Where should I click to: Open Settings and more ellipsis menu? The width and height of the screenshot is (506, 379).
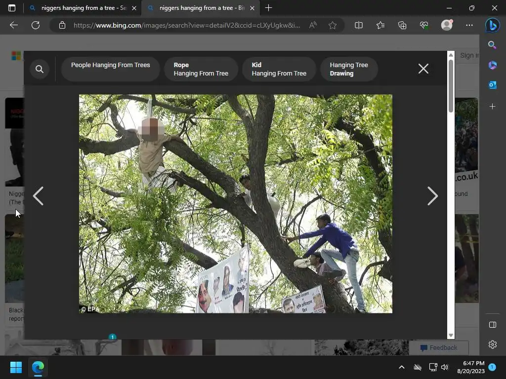[469, 25]
